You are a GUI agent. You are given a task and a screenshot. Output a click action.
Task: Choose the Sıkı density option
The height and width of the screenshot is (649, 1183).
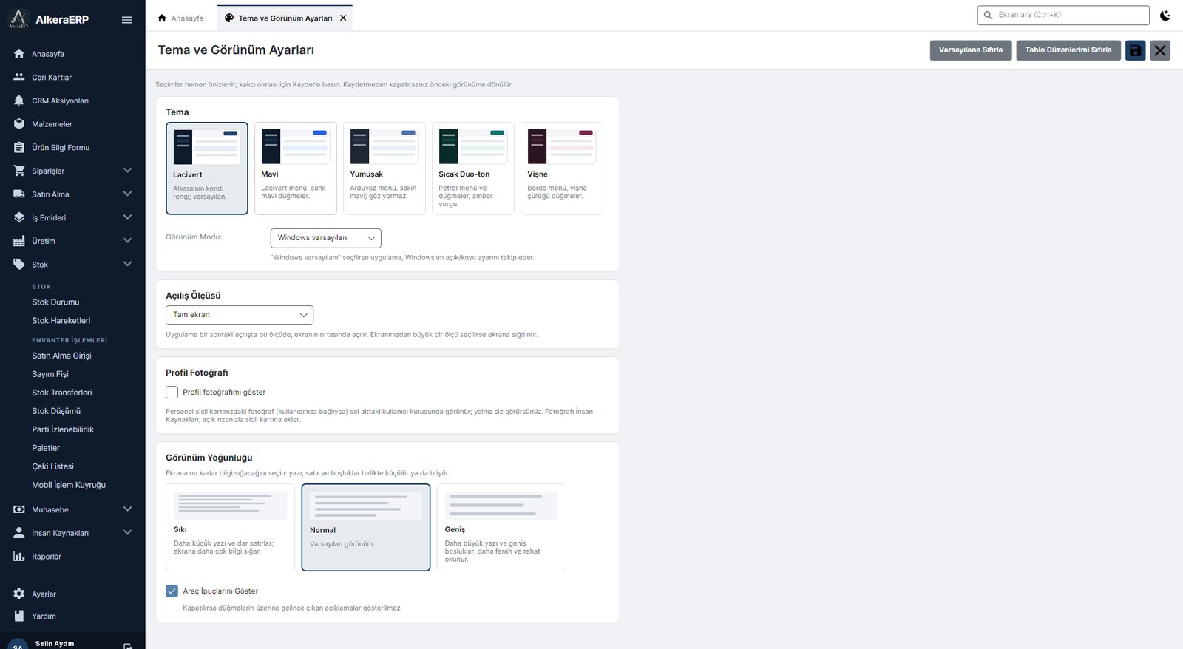pyautogui.click(x=231, y=527)
